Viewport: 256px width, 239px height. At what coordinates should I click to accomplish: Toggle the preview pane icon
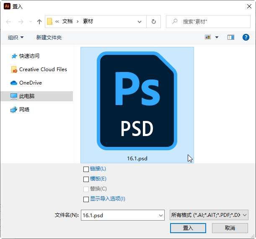point(231,37)
